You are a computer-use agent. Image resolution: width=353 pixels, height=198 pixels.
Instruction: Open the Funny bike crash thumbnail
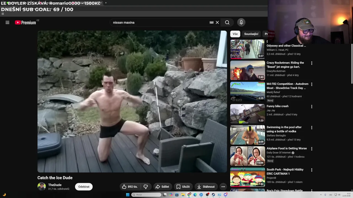point(247,114)
